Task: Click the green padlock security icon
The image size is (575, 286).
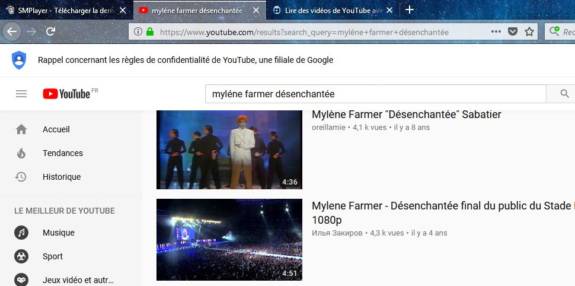Action: [x=149, y=31]
